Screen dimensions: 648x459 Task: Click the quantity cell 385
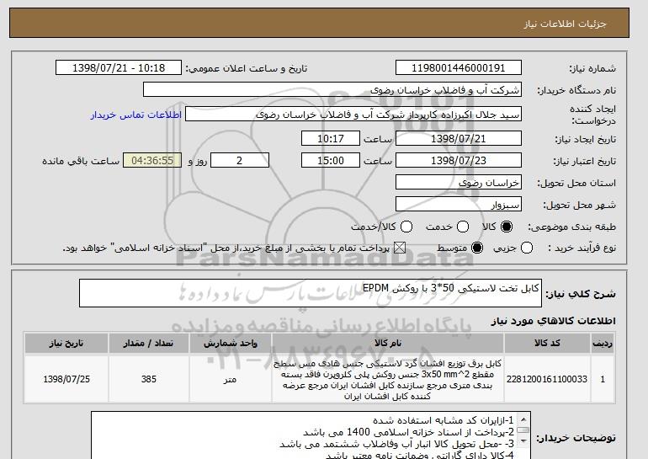point(149,379)
